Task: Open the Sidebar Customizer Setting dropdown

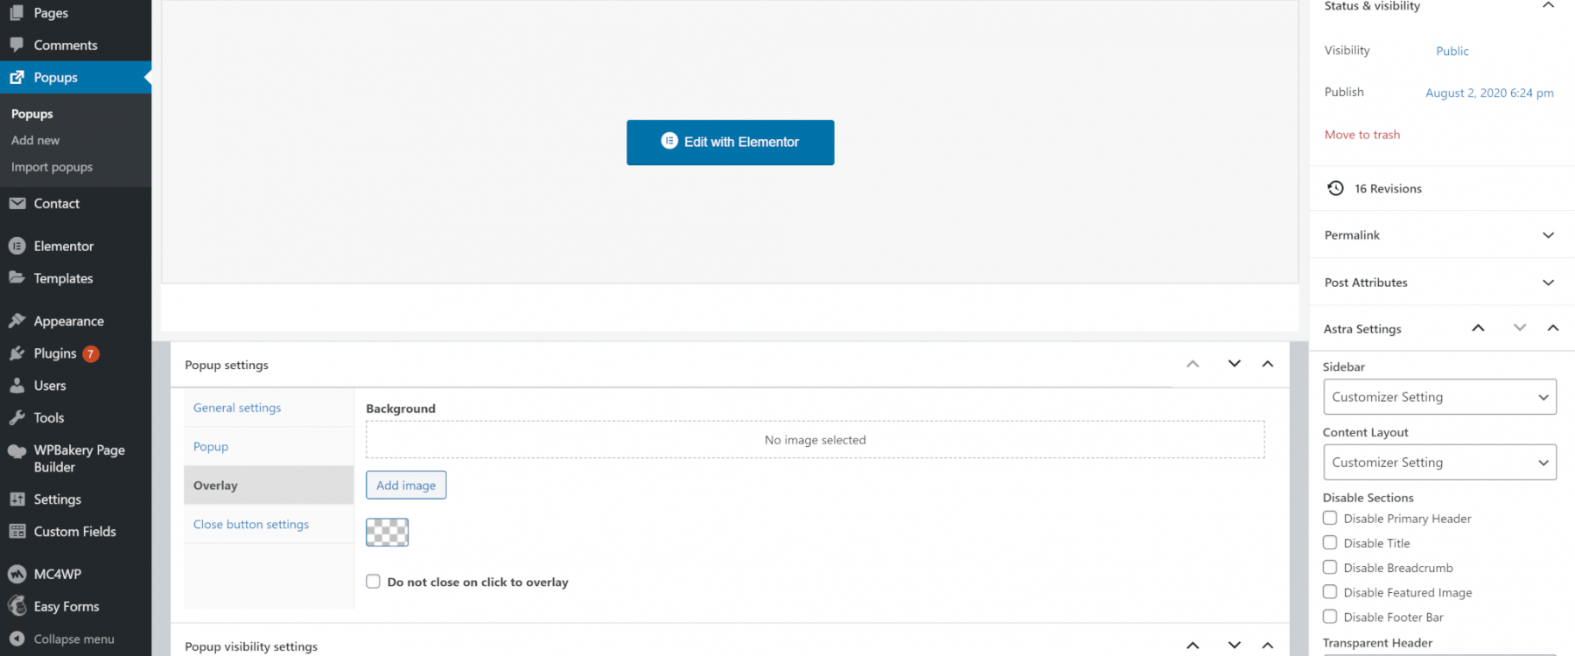Action: [x=1439, y=397]
